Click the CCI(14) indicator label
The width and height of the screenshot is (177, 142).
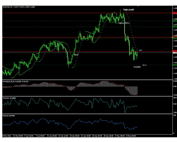click(x=9, y=98)
